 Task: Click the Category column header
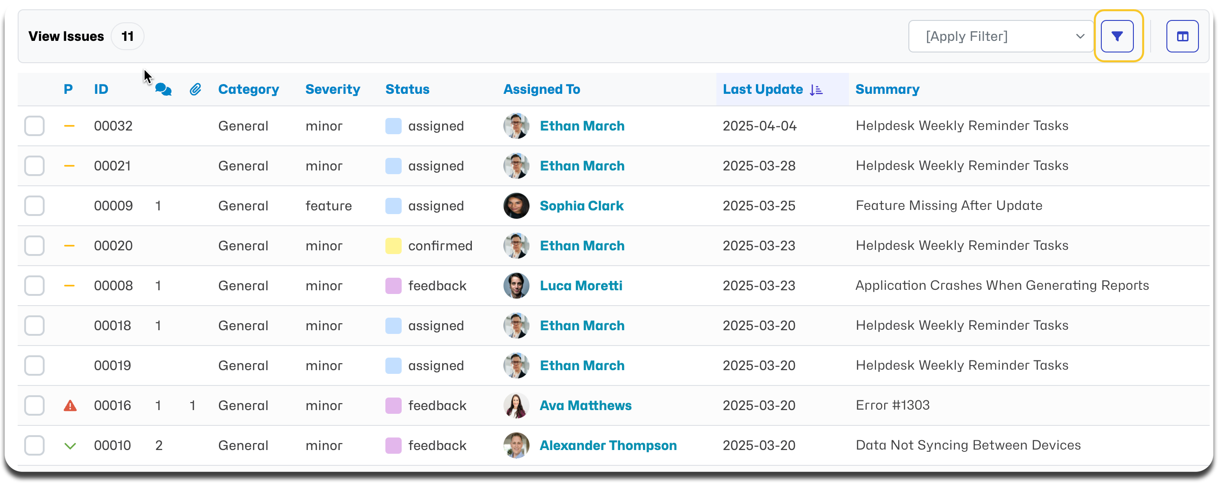tap(248, 89)
